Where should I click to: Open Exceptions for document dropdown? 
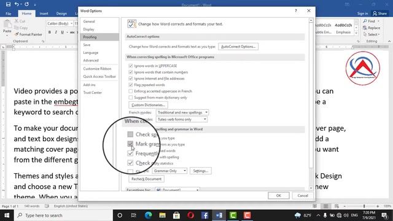(177, 190)
